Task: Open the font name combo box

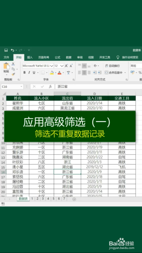Action: tap(38, 66)
